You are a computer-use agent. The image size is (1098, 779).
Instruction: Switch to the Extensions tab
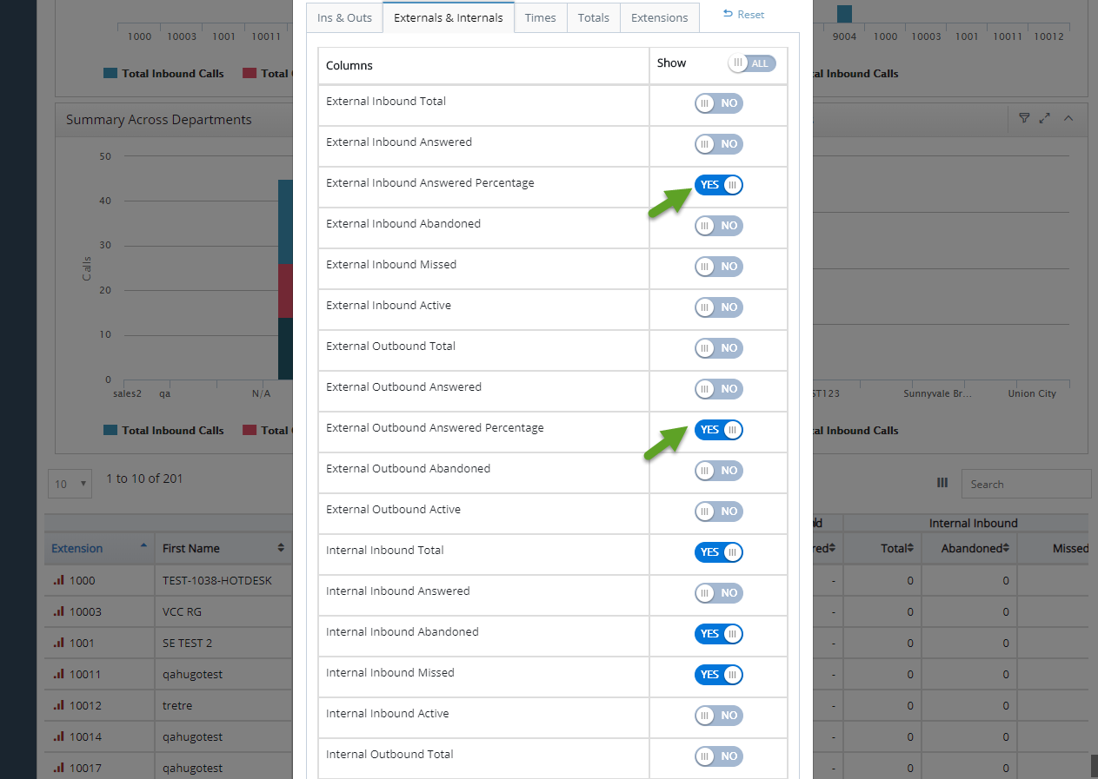click(659, 17)
